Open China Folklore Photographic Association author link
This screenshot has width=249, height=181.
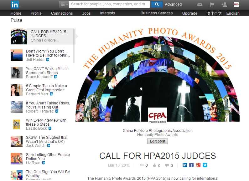point(158,131)
